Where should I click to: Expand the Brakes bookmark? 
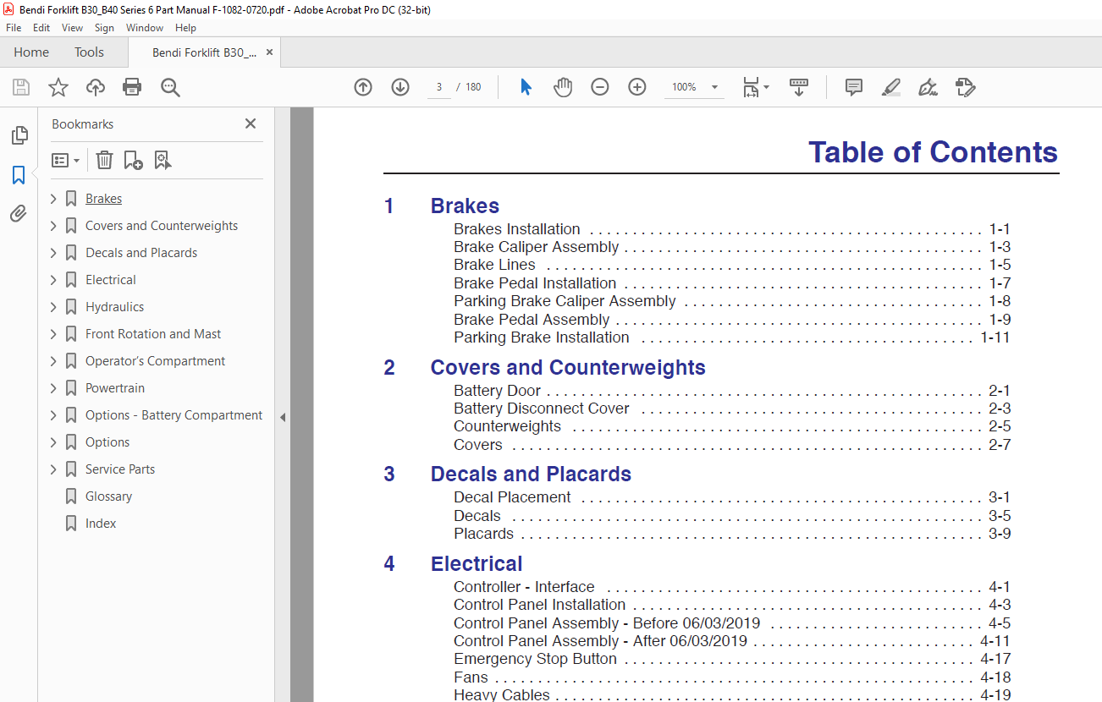[x=53, y=199]
